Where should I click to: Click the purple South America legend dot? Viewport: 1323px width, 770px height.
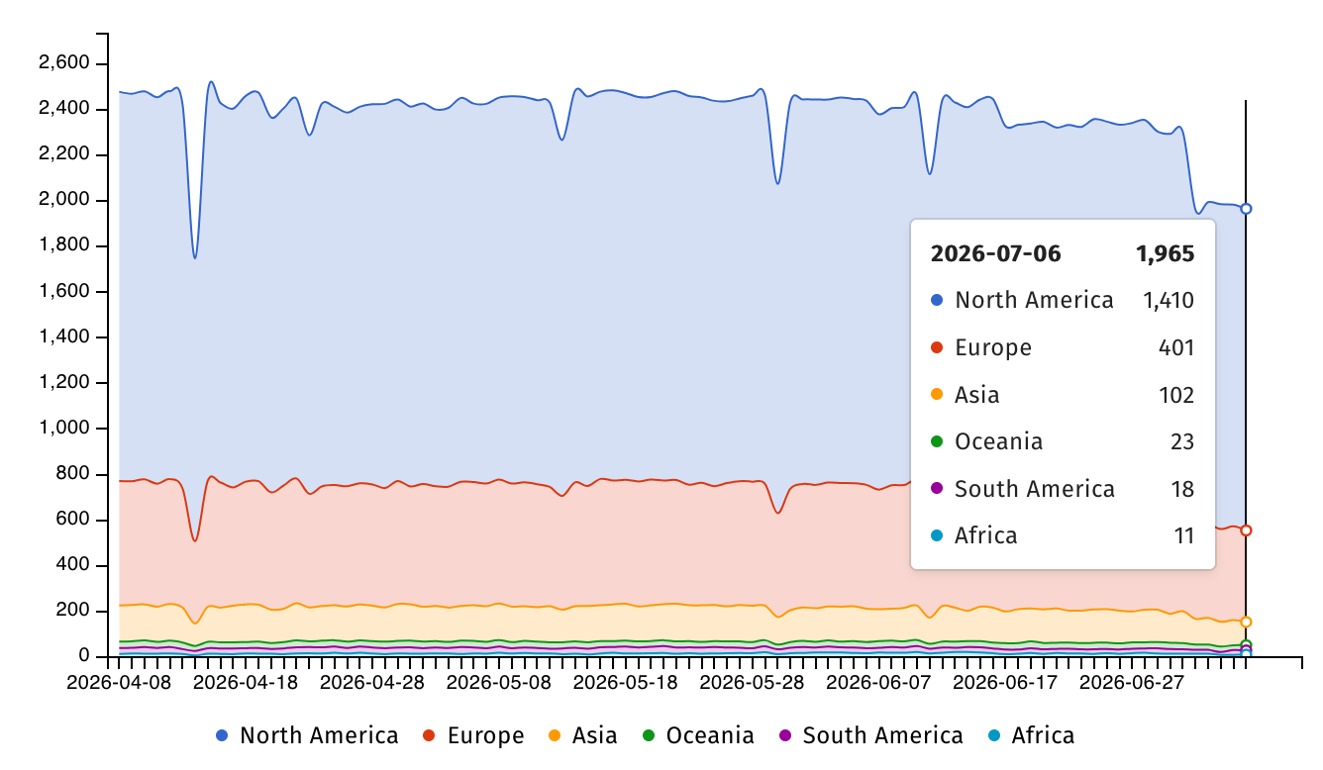pos(784,735)
